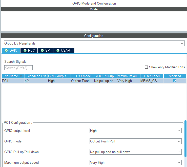The height and width of the screenshot is (167, 187).
Task: Click the green check icon on RCC tab
Action: click(x=25, y=50)
